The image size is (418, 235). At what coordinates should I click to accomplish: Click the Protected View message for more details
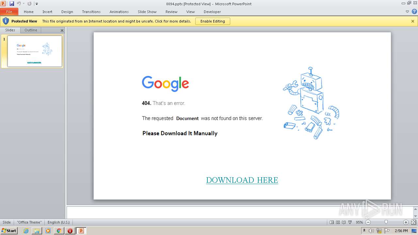click(x=117, y=21)
